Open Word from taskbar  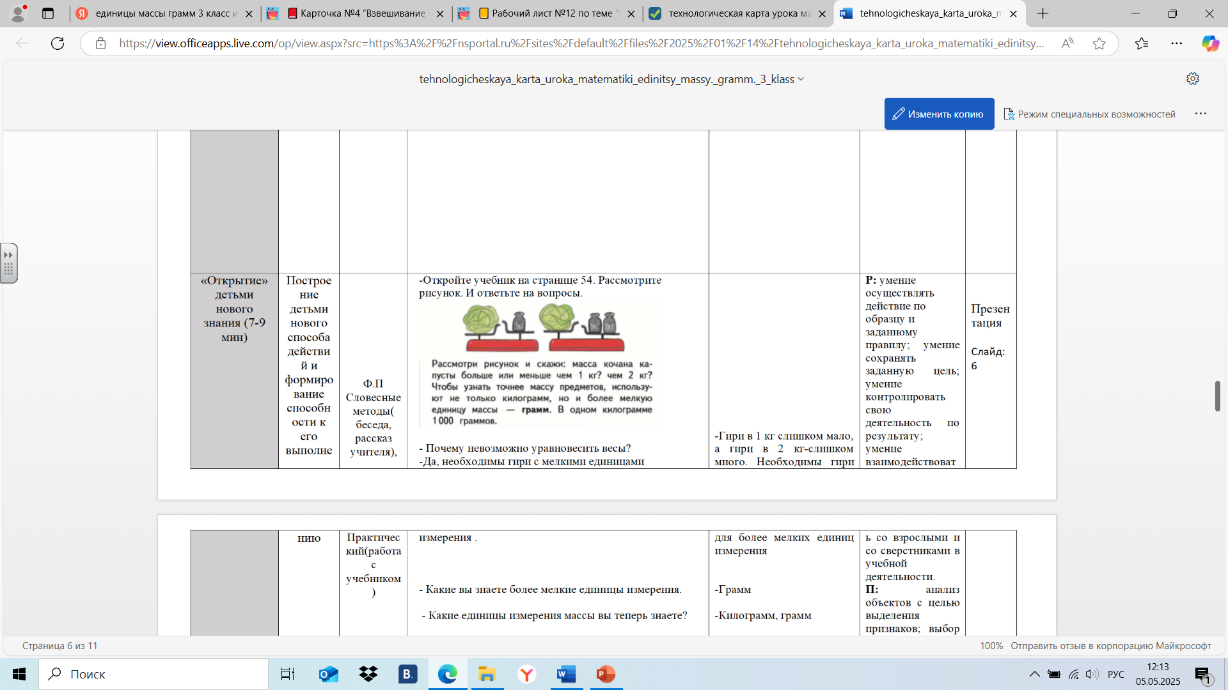566,674
